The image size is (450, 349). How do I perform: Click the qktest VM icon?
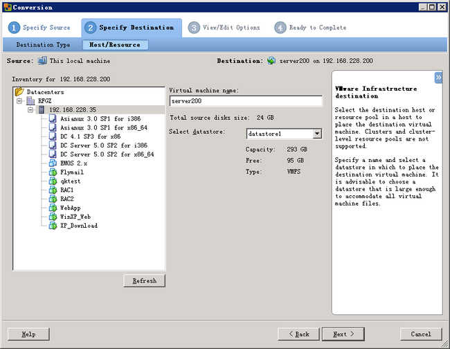[x=53, y=181]
